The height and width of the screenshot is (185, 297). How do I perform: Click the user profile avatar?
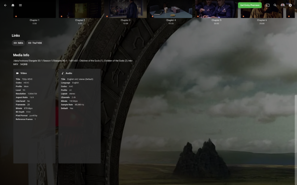283,5
